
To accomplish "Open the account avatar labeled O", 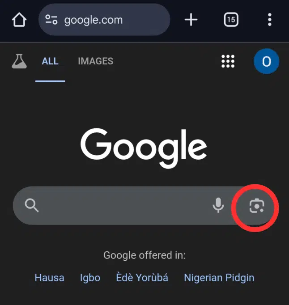I will [x=266, y=61].
